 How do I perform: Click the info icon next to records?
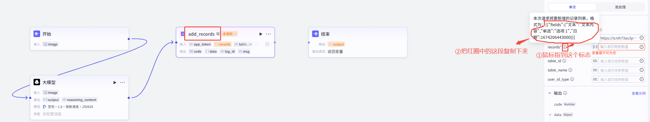pos(565,47)
